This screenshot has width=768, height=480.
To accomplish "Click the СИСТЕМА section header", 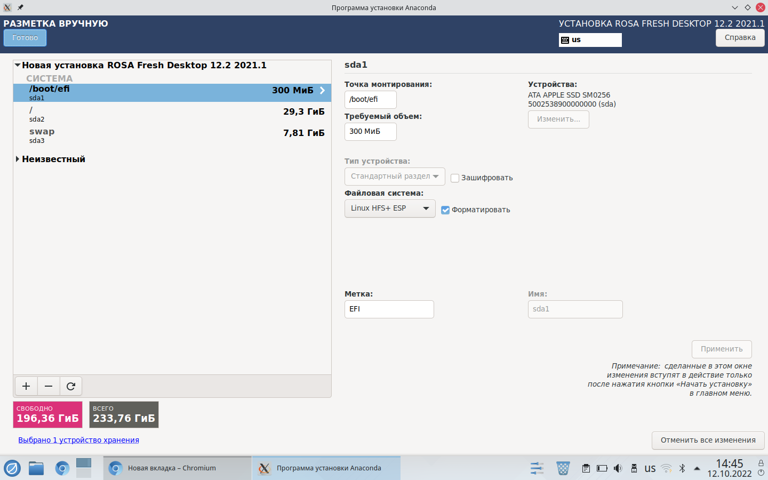I will [50, 78].
